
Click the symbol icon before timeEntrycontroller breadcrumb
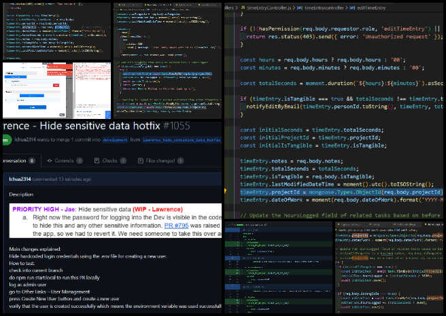click(x=300, y=8)
